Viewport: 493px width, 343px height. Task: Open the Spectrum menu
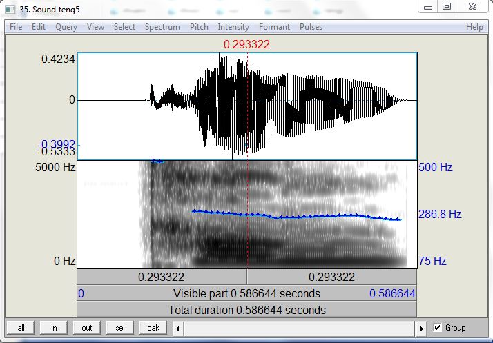pos(162,27)
